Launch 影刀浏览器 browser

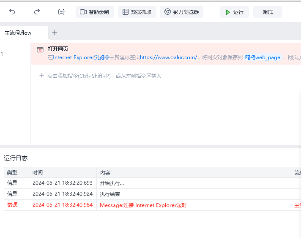(182, 12)
